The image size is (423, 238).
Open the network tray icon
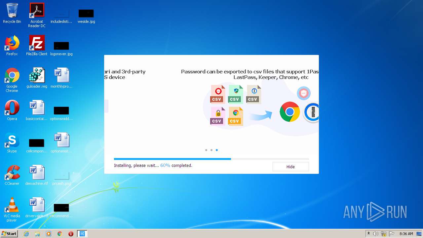pos(384,234)
